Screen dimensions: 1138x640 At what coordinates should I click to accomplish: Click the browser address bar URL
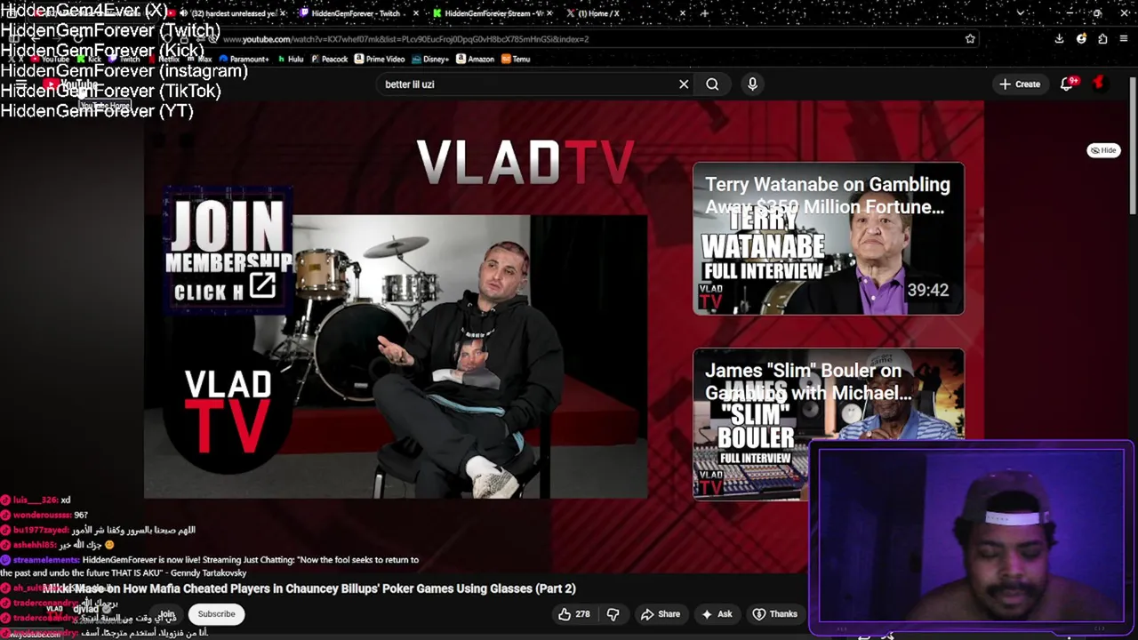point(405,39)
